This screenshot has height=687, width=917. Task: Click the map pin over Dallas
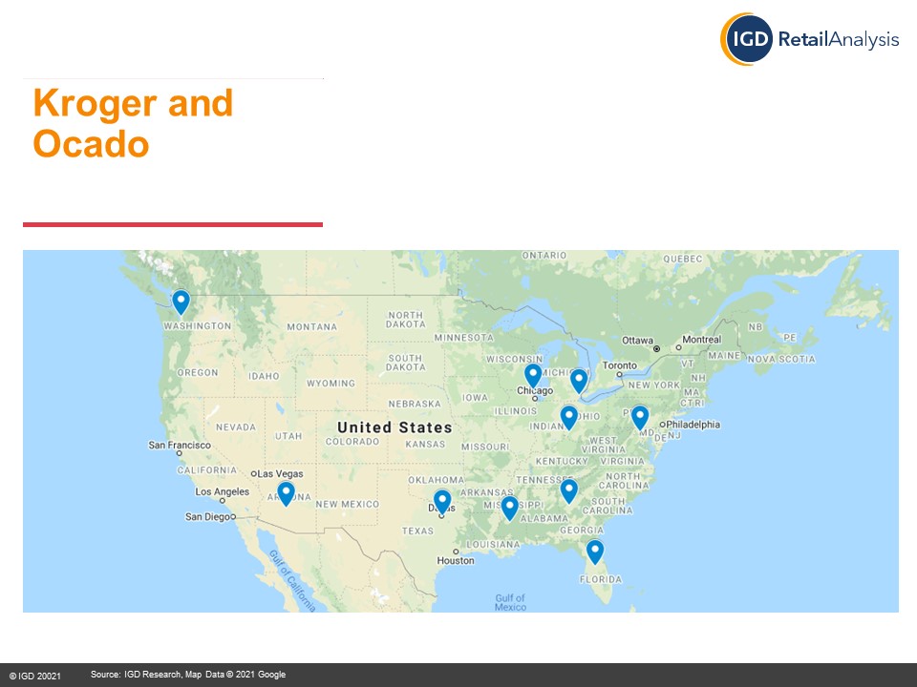click(442, 503)
